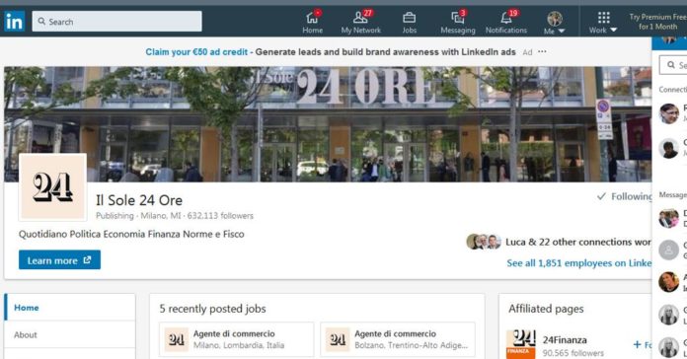Select the Home tab in sidebar

click(70, 308)
